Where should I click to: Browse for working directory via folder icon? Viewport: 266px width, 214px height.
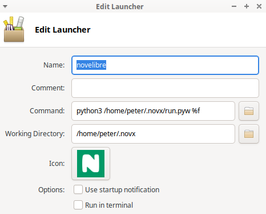(x=249, y=134)
